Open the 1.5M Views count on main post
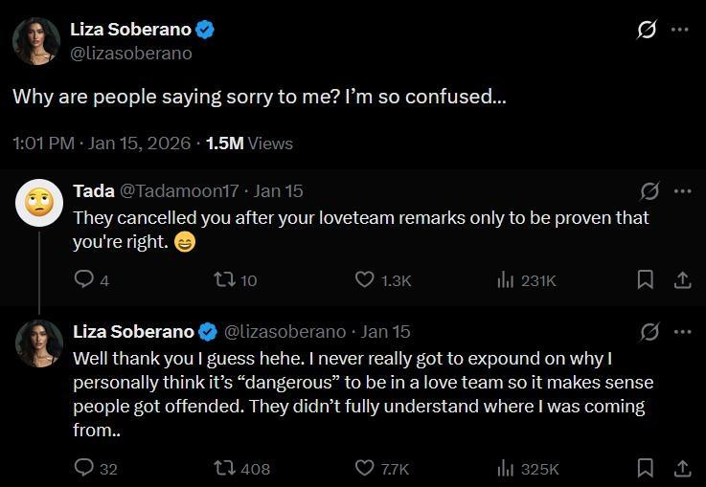The width and height of the screenshot is (706, 487). [x=249, y=144]
